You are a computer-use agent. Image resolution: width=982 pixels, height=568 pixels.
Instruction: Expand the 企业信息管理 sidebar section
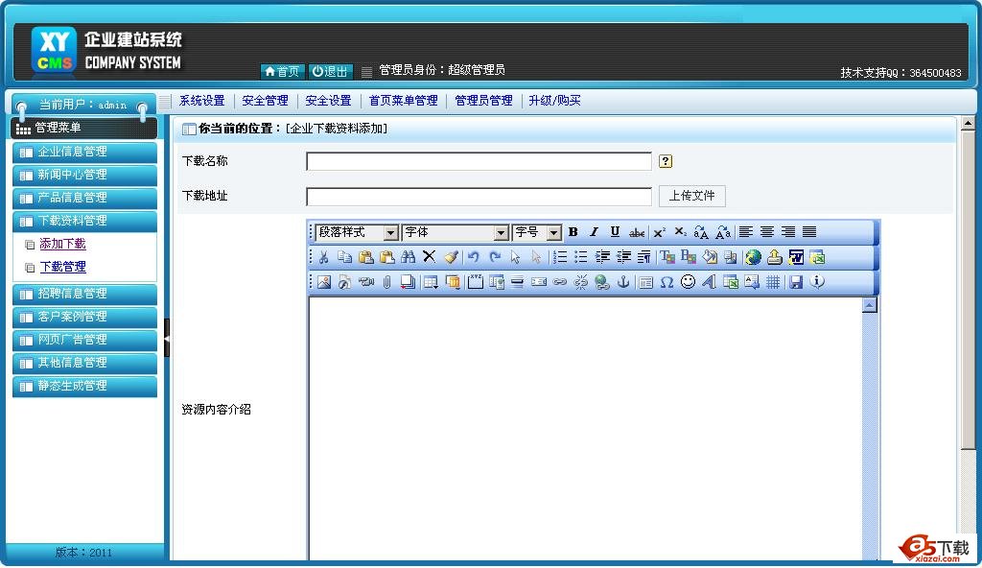[x=84, y=152]
